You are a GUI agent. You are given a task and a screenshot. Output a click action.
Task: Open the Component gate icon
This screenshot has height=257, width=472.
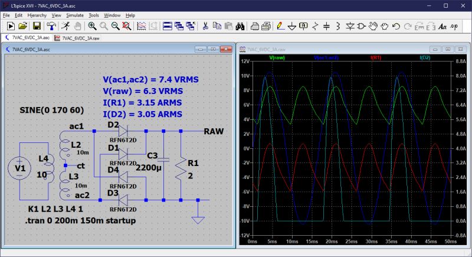click(361, 27)
